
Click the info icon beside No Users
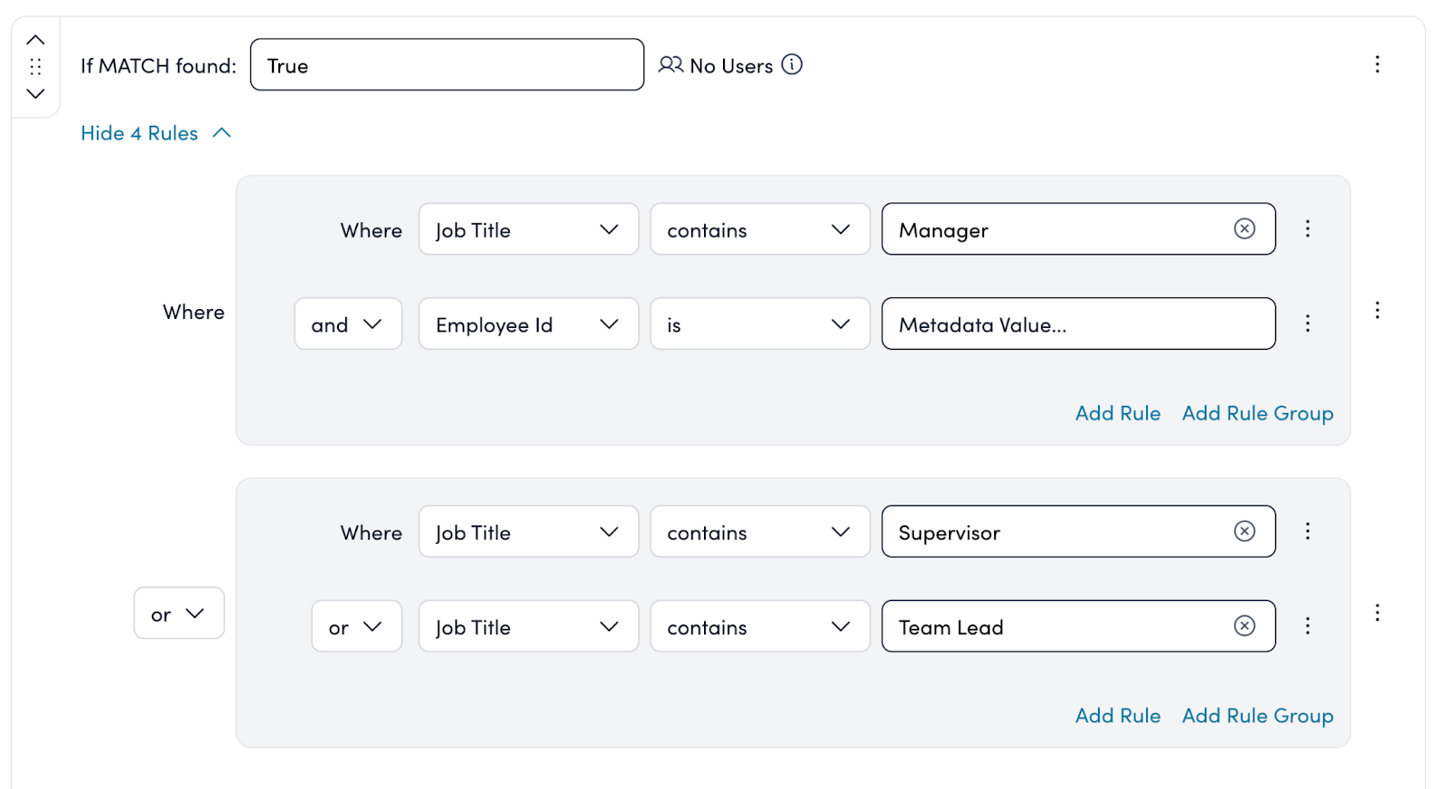click(792, 65)
